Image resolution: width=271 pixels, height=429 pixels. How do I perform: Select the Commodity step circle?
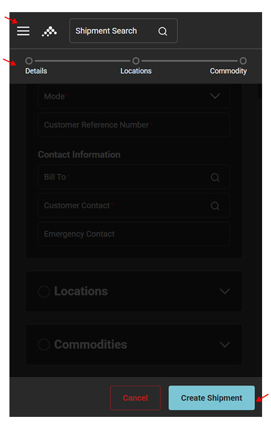tap(243, 61)
